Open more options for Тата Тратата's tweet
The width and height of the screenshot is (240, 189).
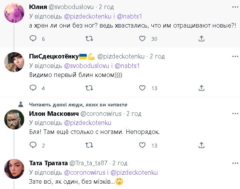234,163
